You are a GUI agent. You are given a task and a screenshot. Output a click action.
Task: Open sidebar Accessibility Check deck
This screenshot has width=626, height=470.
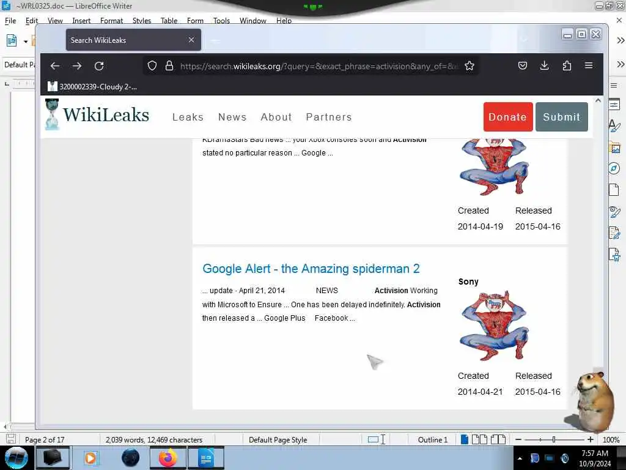pos(614,254)
